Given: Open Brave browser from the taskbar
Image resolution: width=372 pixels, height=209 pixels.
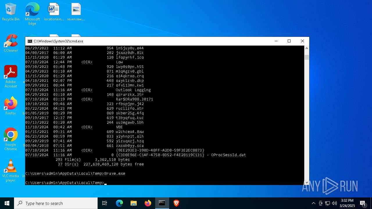Looking at the screenshot, I should tap(176, 203).
